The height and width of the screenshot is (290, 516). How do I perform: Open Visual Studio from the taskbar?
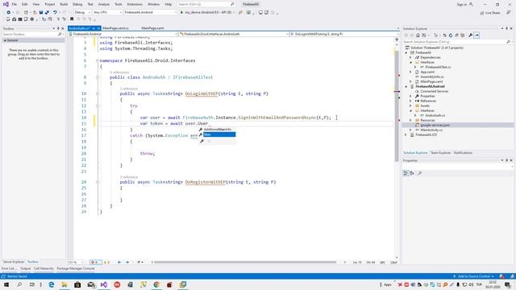coord(104,284)
